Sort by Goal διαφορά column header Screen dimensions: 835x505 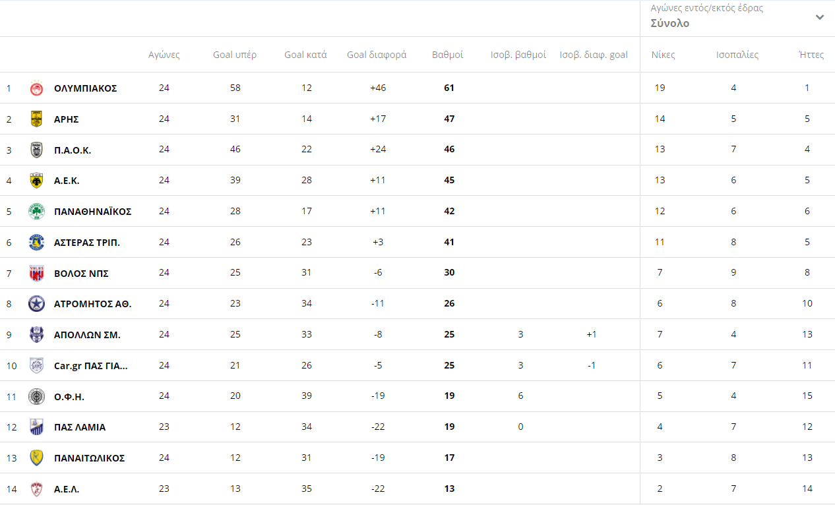click(x=377, y=55)
